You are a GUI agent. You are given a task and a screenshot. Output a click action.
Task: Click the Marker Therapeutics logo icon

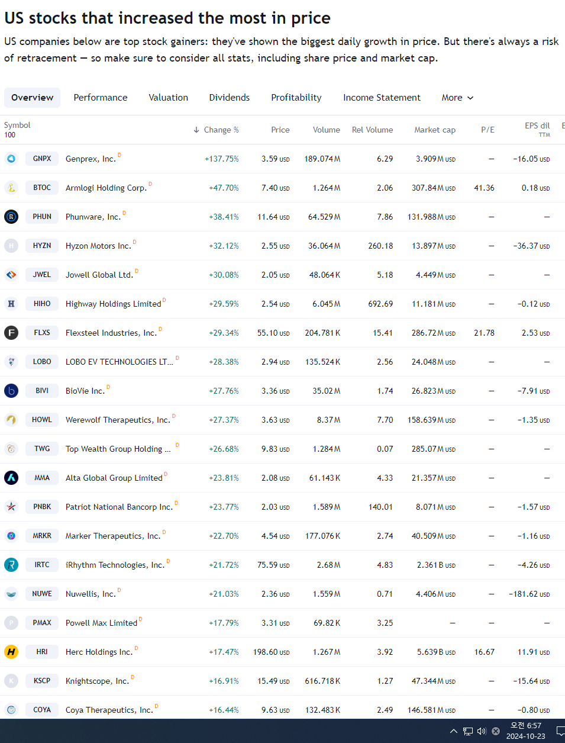[x=11, y=536]
